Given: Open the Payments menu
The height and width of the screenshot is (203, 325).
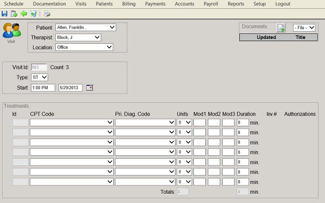Looking at the screenshot, I should click(x=155, y=4).
